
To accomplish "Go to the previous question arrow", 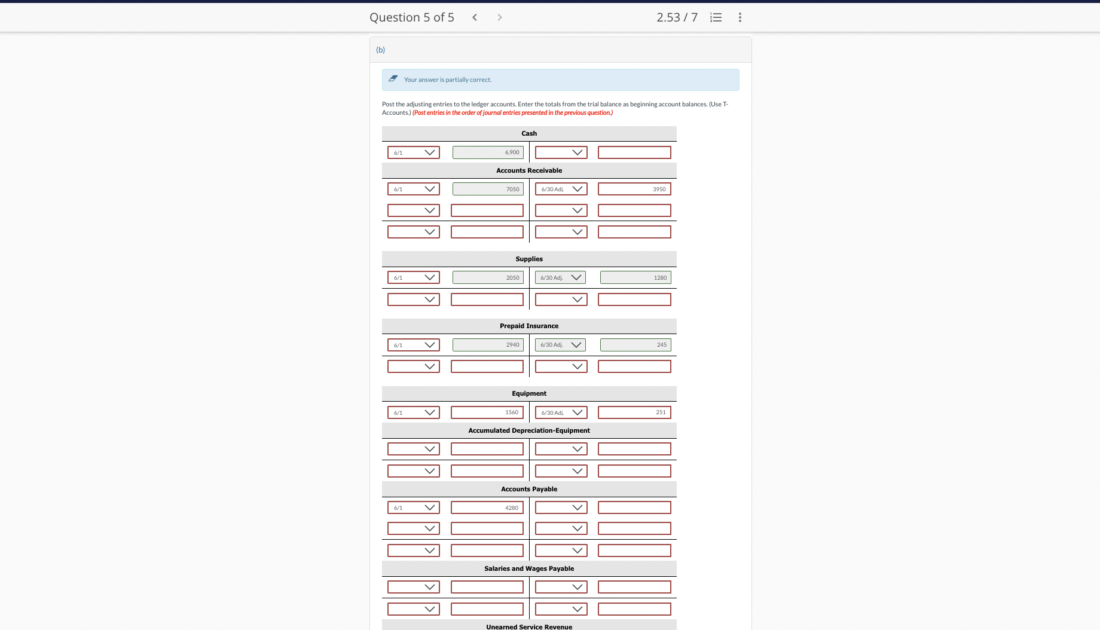I will (x=475, y=17).
